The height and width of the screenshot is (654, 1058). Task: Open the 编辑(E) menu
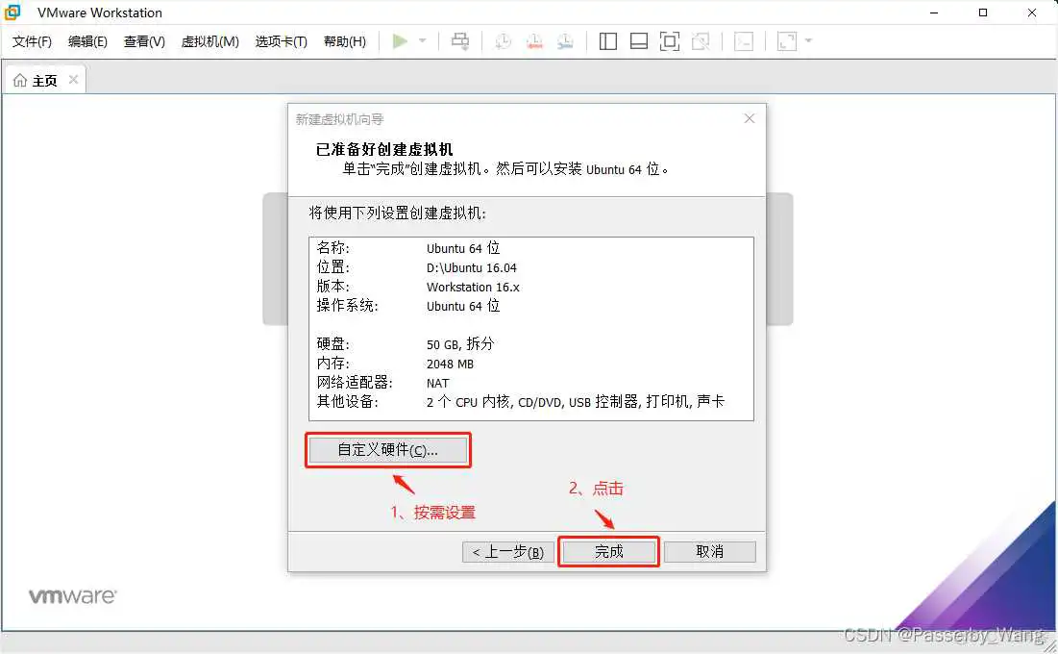[87, 41]
